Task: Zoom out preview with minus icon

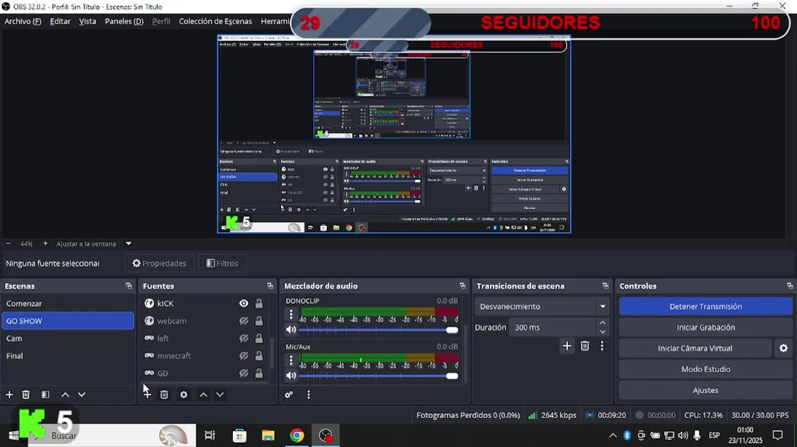Action: [8, 244]
